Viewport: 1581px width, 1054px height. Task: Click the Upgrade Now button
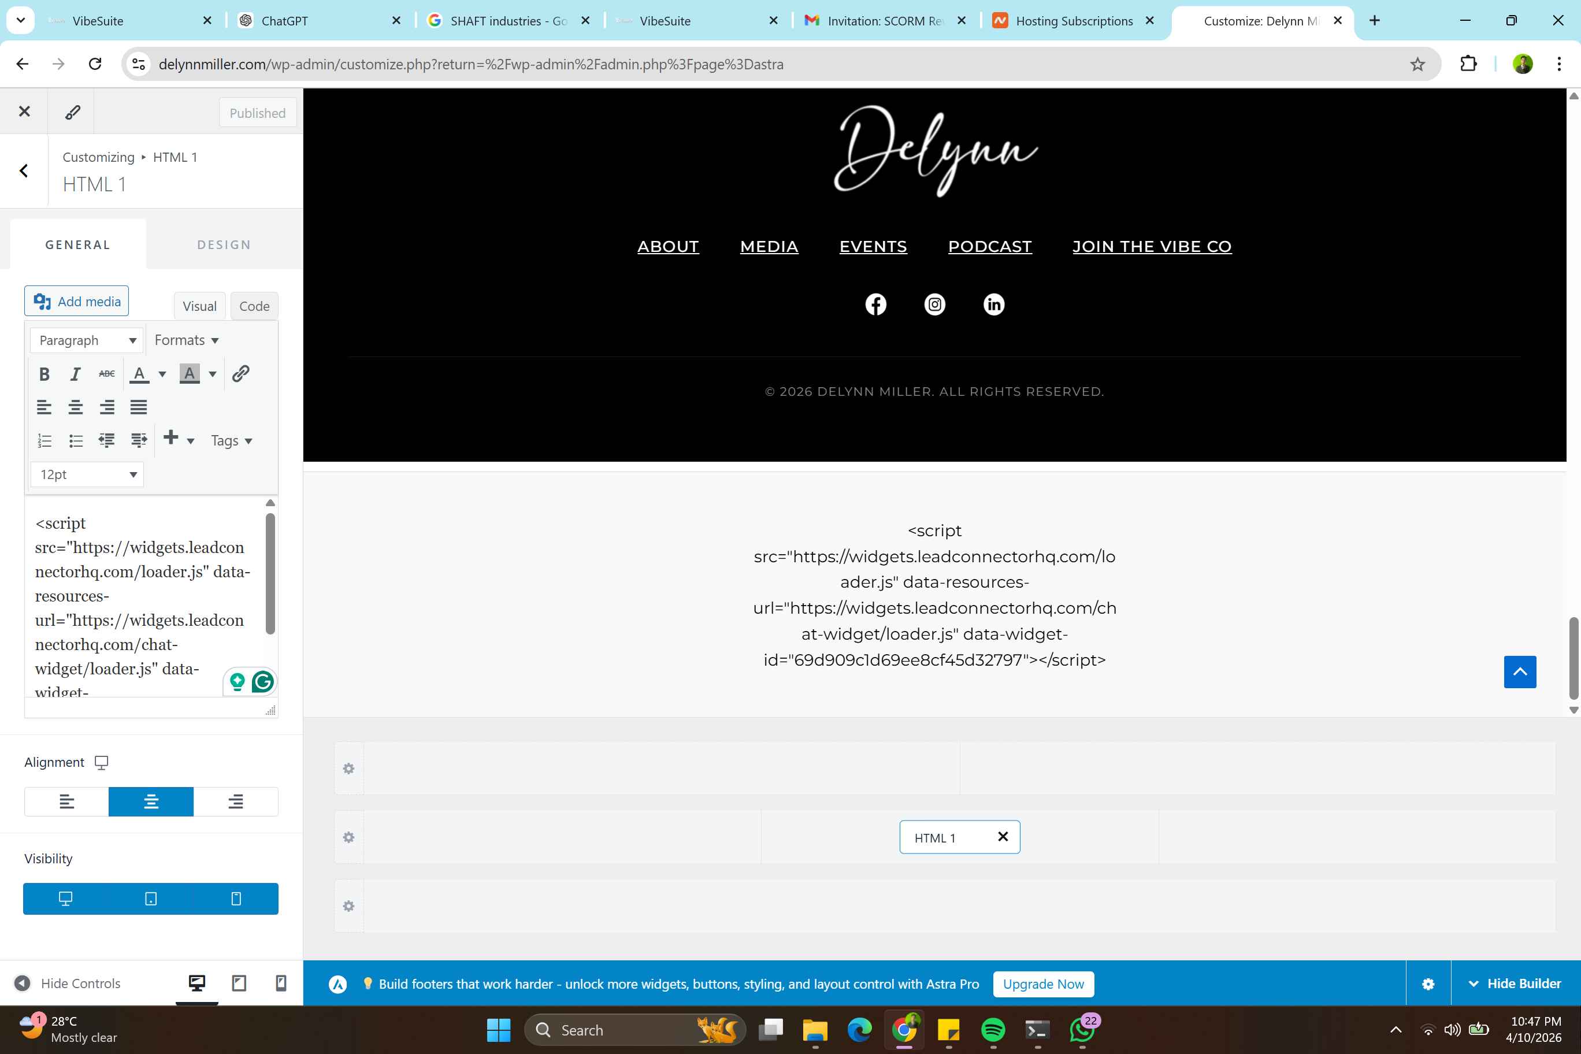(x=1043, y=984)
